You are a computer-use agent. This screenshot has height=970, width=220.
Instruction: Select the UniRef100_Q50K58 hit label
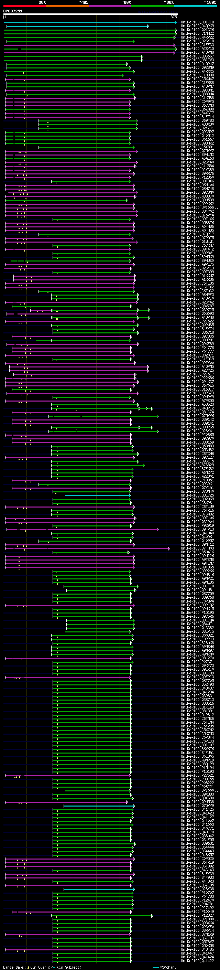[x=197, y=946]
